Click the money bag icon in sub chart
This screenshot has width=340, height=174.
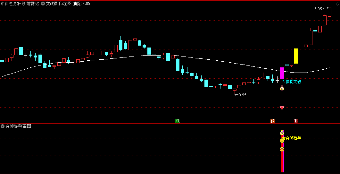(x=282, y=132)
